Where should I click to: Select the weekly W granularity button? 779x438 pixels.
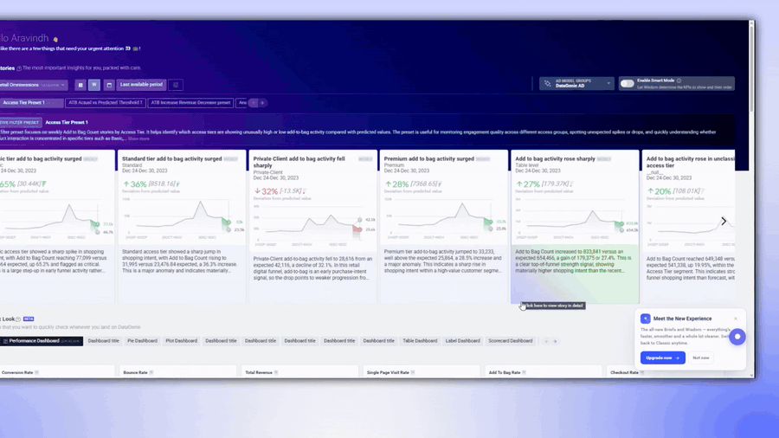point(94,85)
